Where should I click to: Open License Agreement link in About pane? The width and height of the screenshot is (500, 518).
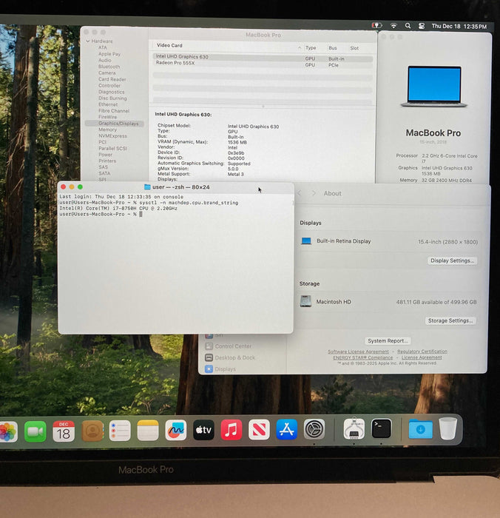(x=422, y=357)
